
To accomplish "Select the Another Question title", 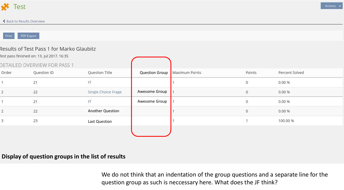I will click(x=104, y=111).
